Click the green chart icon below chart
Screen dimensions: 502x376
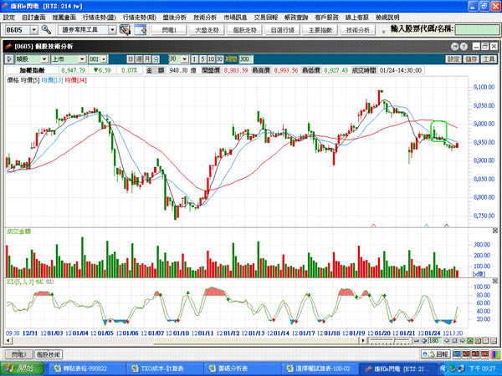[470, 341]
